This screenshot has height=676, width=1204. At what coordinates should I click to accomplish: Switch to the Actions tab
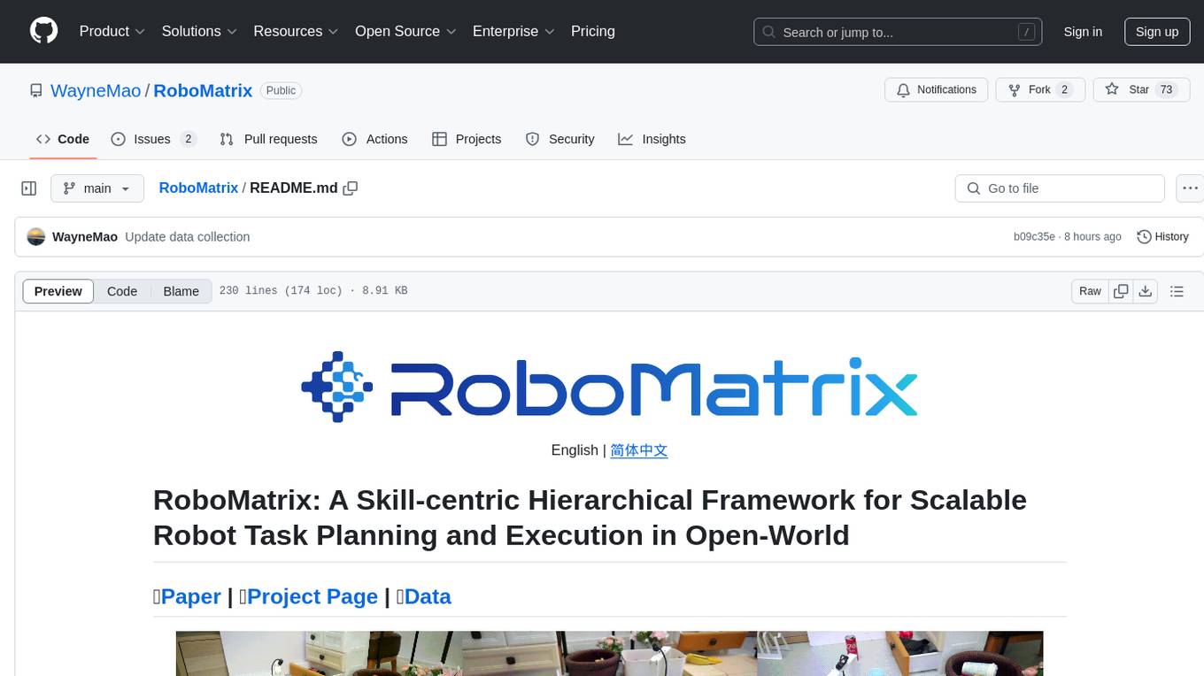coord(374,139)
